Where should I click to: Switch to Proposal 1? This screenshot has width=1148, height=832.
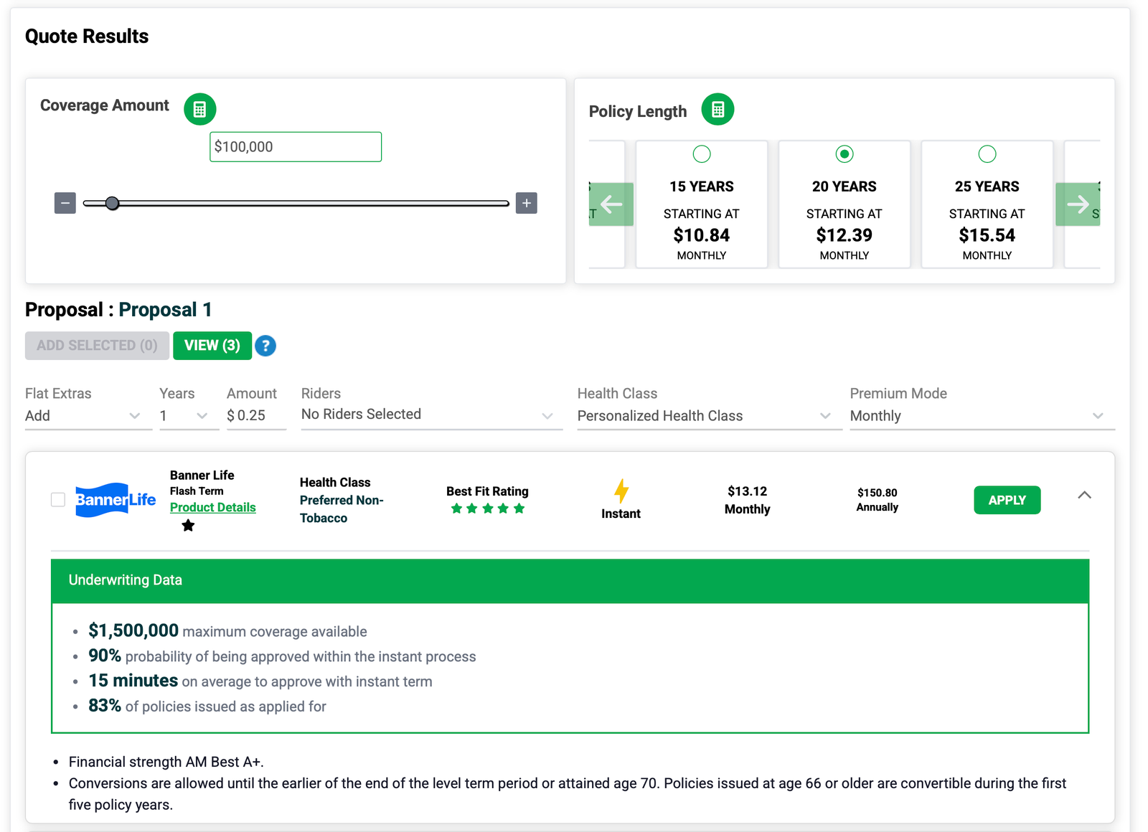(x=164, y=309)
